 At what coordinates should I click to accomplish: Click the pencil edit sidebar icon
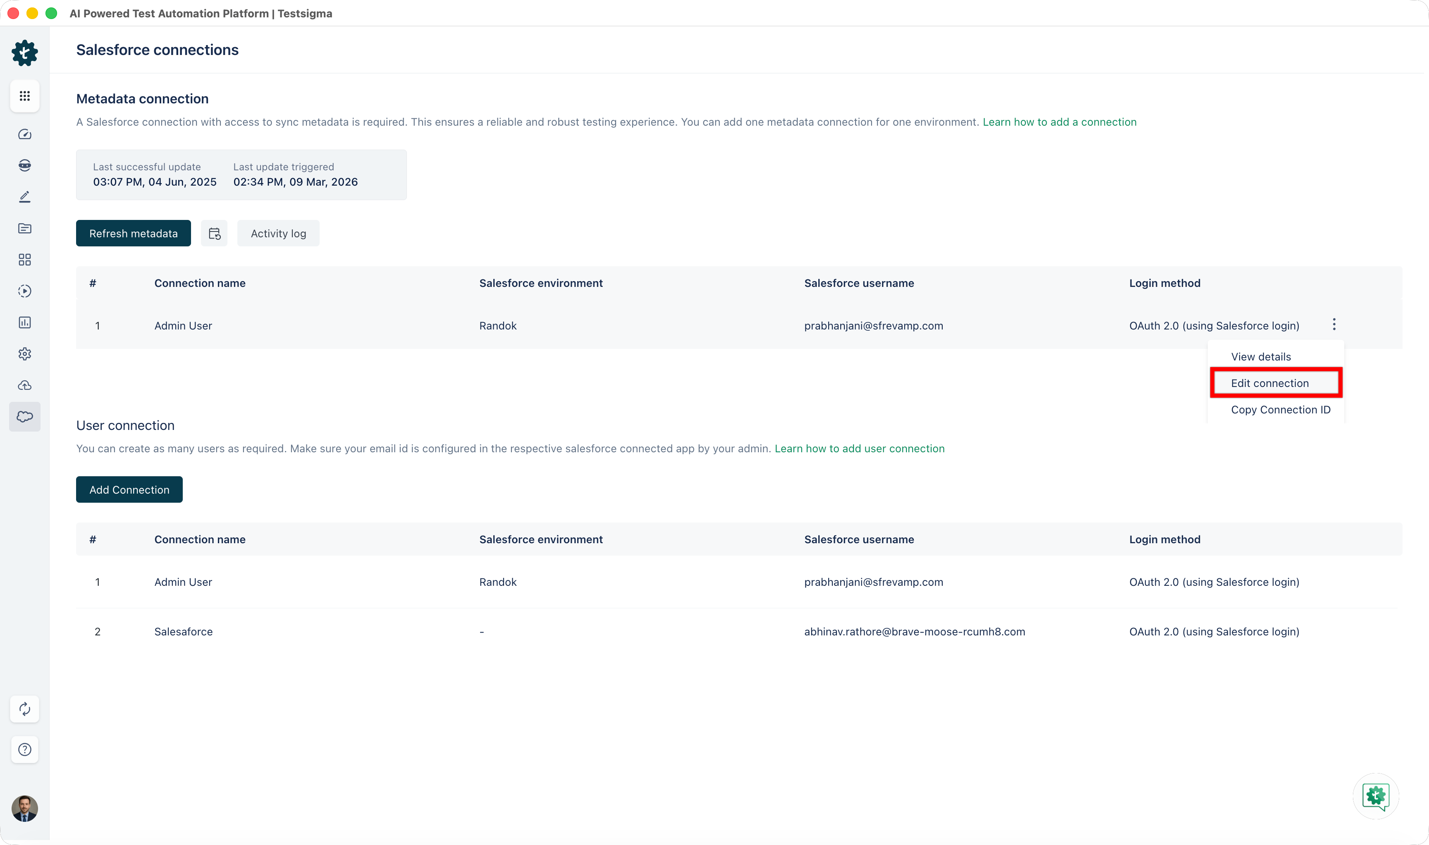24,197
